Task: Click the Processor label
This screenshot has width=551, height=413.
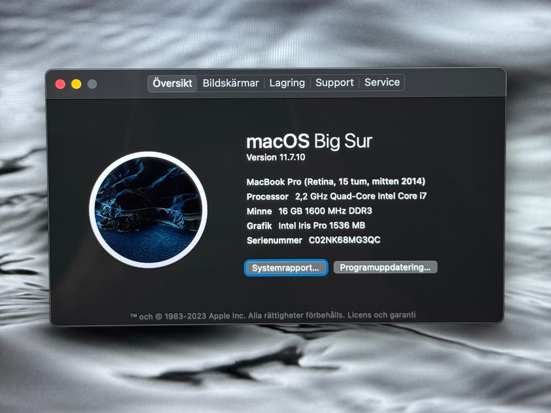Action: [267, 197]
